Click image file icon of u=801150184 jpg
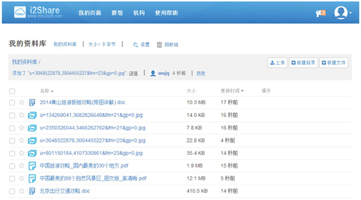Viewport: 361px width, 200px height. [x=32, y=153]
